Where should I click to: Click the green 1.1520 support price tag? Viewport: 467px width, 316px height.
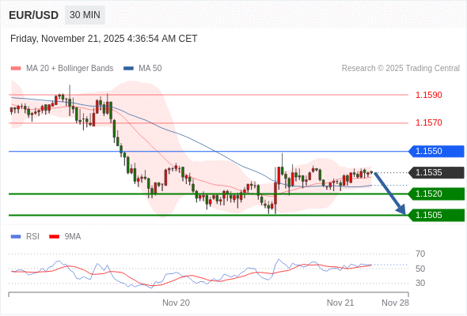click(436, 194)
